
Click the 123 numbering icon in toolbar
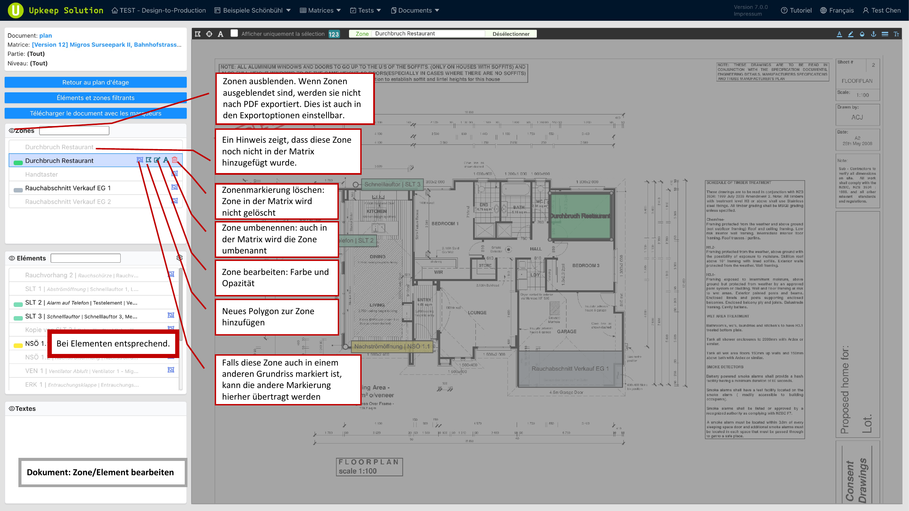pyautogui.click(x=333, y=34)
